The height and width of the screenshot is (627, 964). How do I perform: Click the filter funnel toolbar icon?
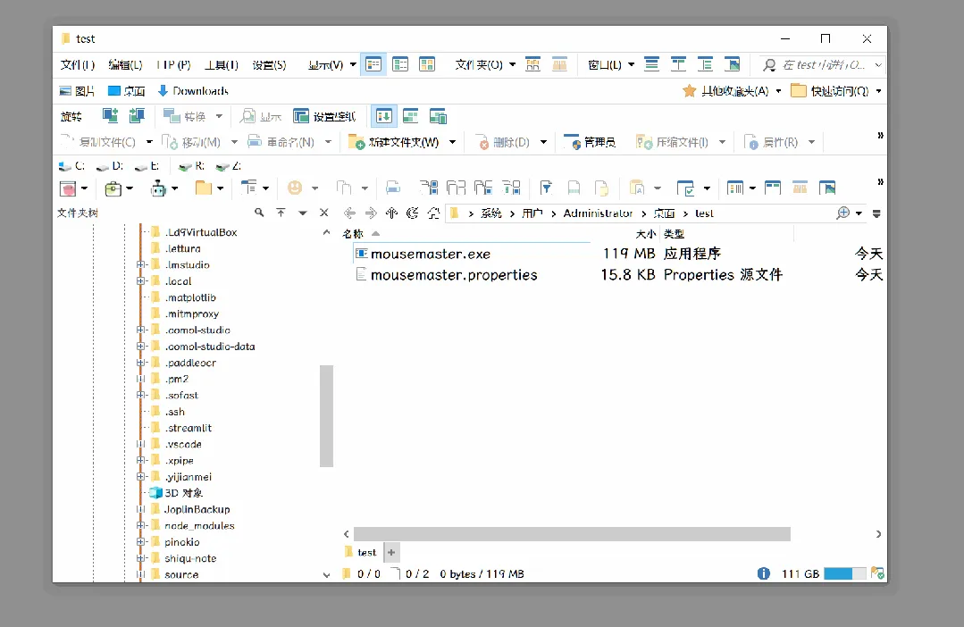tap(546, 188)
